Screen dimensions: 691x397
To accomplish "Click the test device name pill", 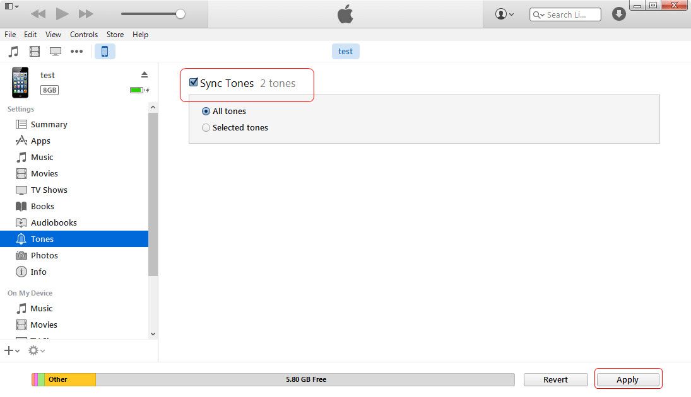I will pyautogui.click(x=346, y=52).
